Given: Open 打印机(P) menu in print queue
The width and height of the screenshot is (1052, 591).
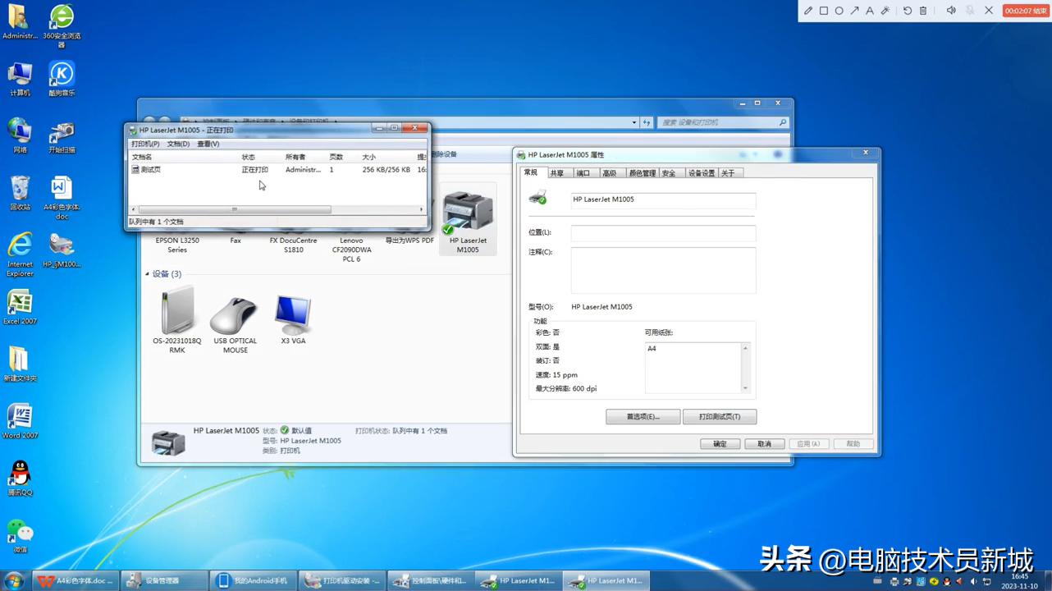Looking at the screenshot, I should [145, 144].
